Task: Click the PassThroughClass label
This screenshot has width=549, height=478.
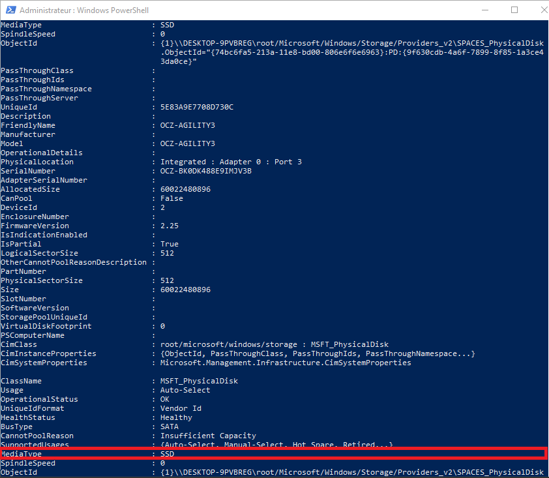Action: (x=37, y=70)
